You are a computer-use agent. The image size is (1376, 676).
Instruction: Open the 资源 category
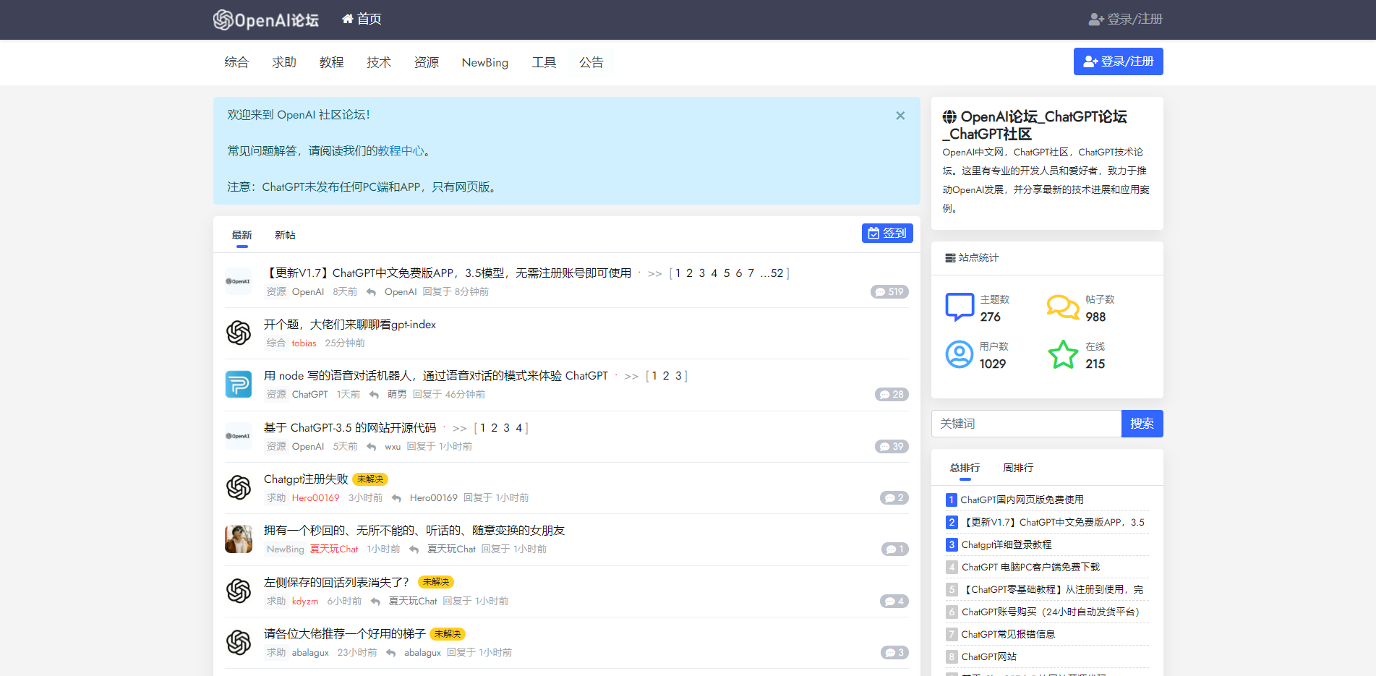click(427, 63)
